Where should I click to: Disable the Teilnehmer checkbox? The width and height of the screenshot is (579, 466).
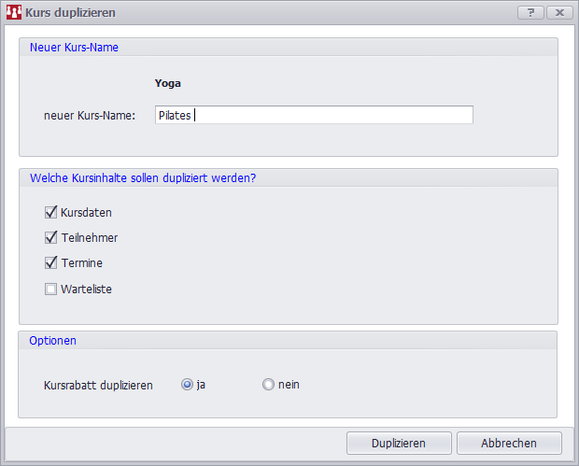pos(51,238)
